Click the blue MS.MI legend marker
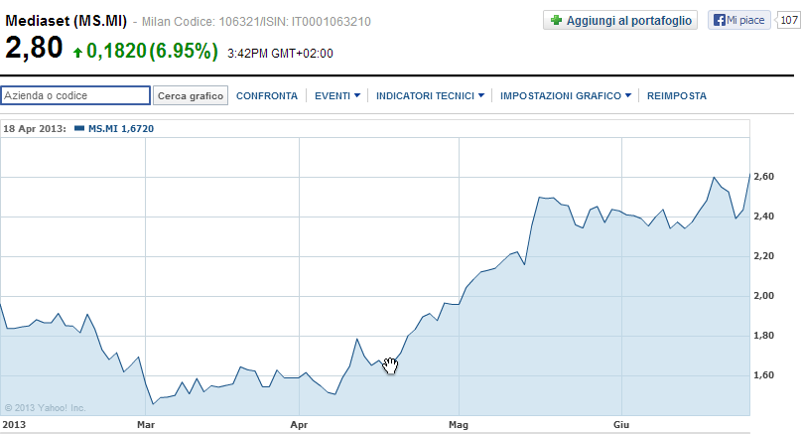Viewport: 801px width, 434px height. pos(79,128)
